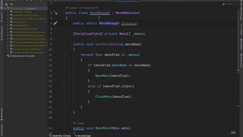This screenshot has height=137, width=243.
Task: Open the Database tool window tab
Action: click(x=241, y=44)
